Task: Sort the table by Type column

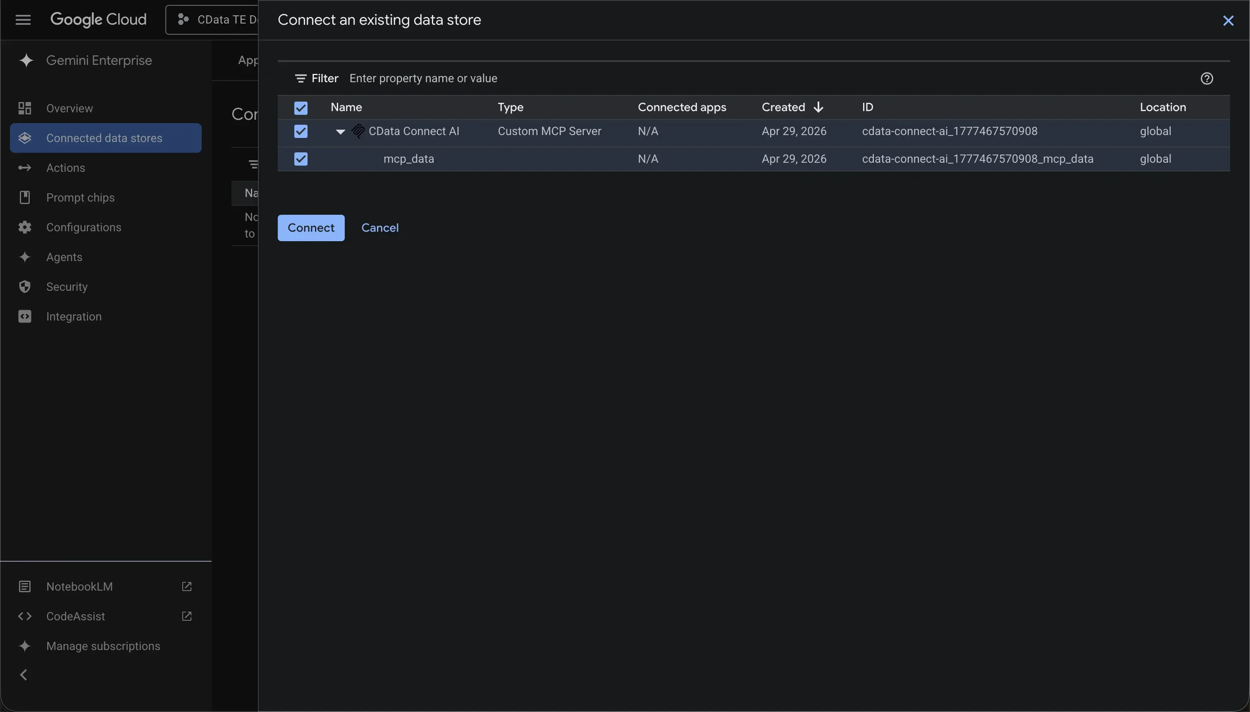Action: tap(510, 107)
